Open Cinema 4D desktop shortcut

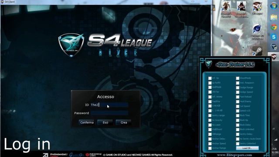[257, 32]
